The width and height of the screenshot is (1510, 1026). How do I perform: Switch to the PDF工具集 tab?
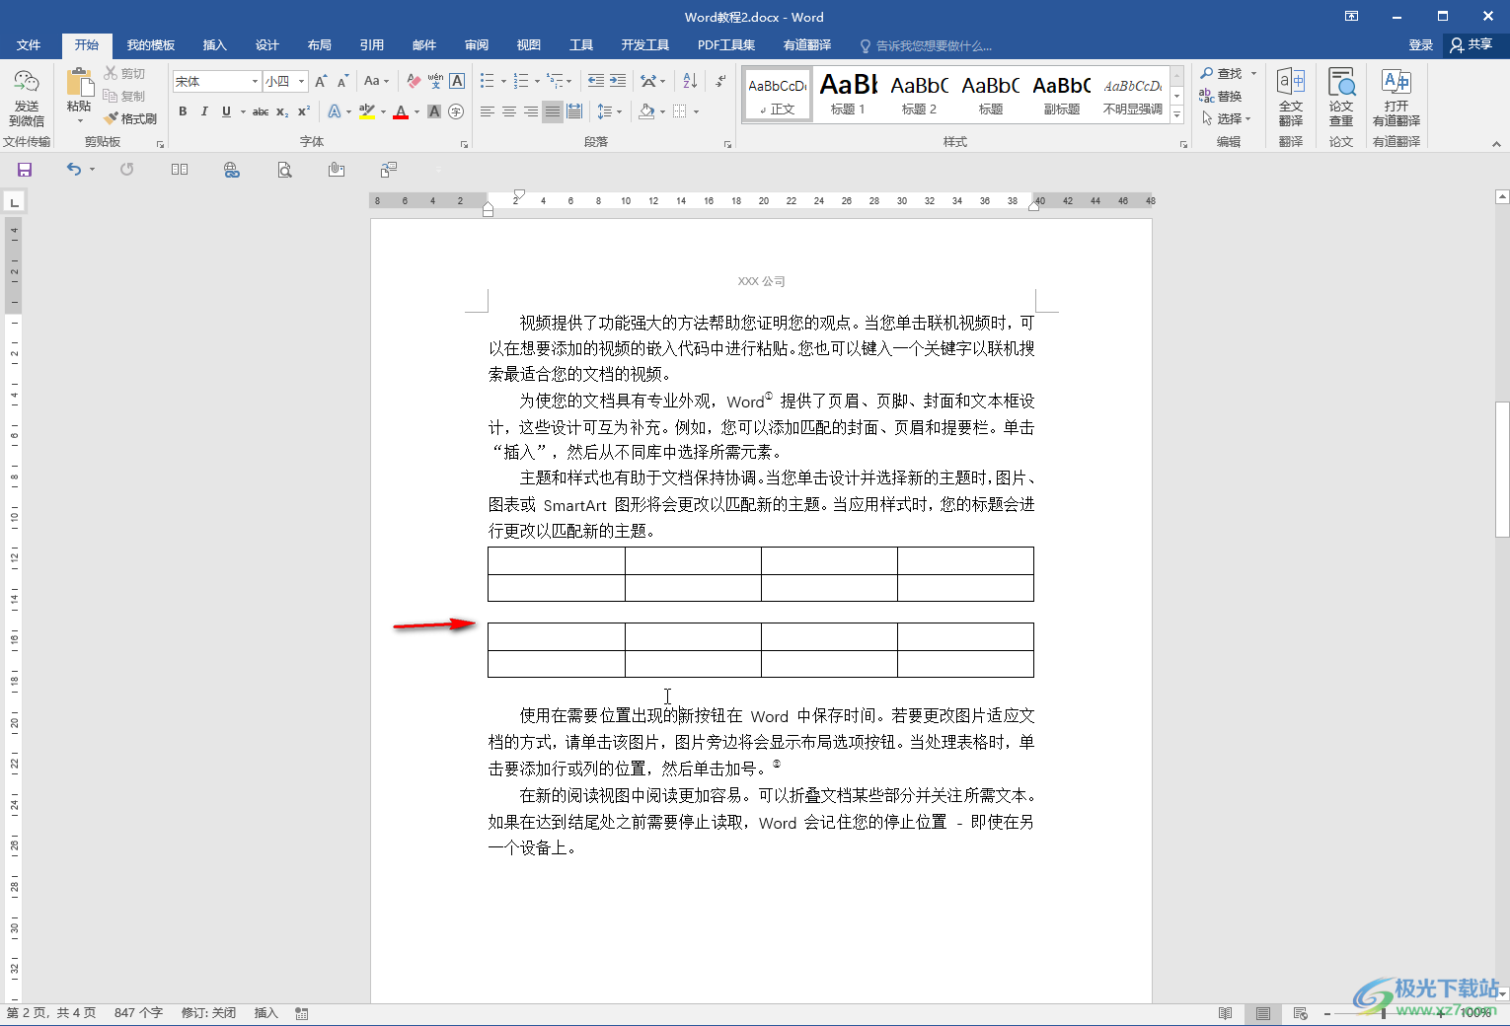[x=725, y=45]
